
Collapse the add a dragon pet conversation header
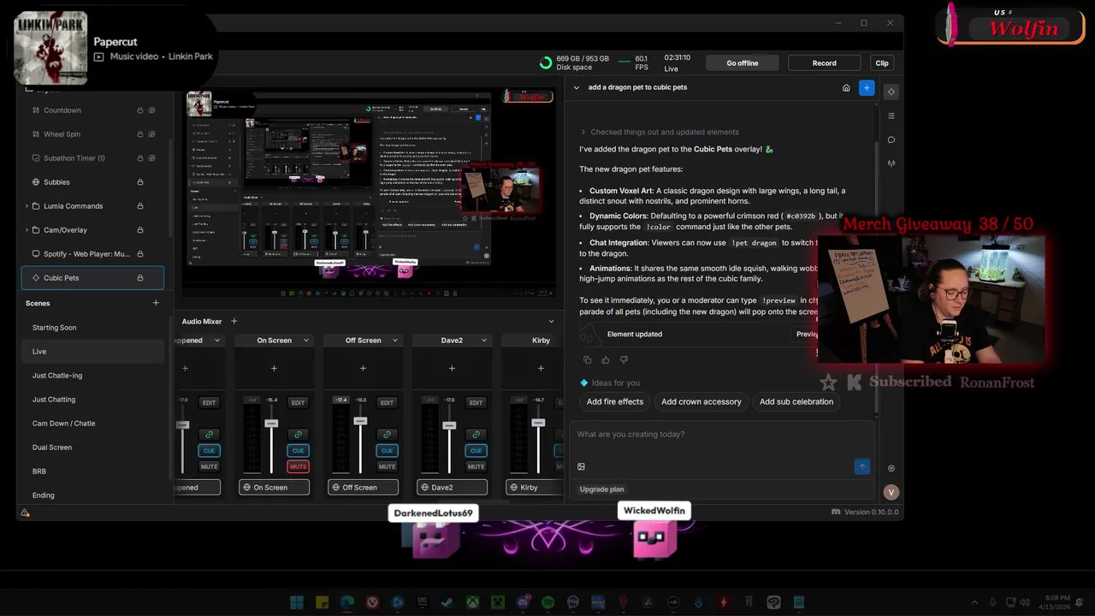pyautogui.click(x=576, y=87)
